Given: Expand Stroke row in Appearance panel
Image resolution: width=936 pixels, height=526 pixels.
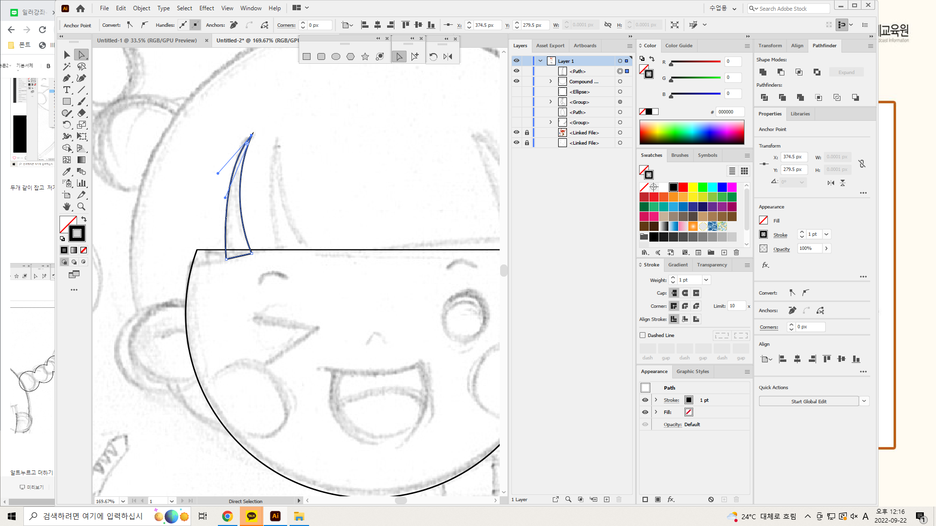Looking at the screenshot, I should tap(656, 400).
